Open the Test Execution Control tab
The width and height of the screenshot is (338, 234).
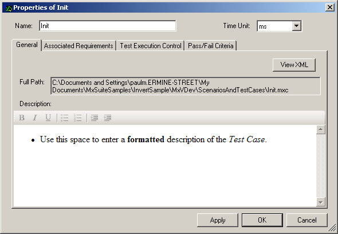coord(151,46)
